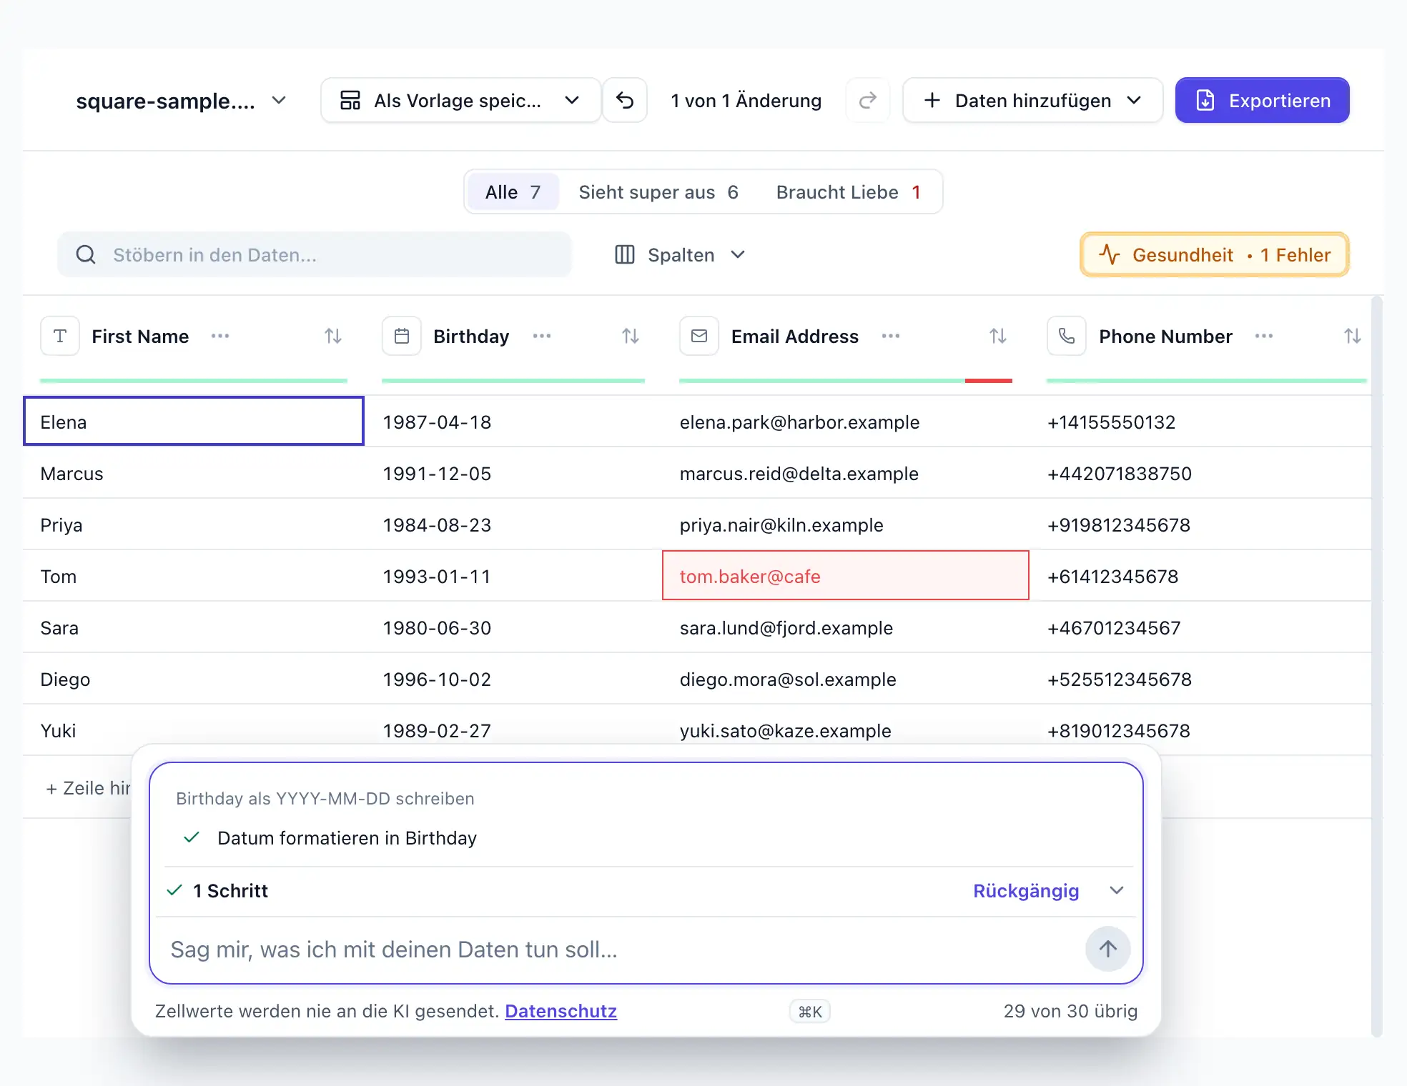
Task: Expand the Spalten column chooser
Action: (680, 255)
